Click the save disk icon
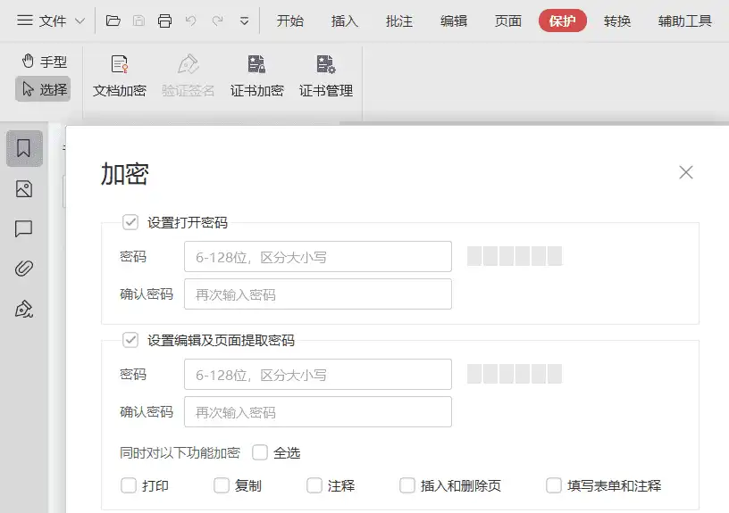Screen dimensions: 729x513 (x=138, y=21)
